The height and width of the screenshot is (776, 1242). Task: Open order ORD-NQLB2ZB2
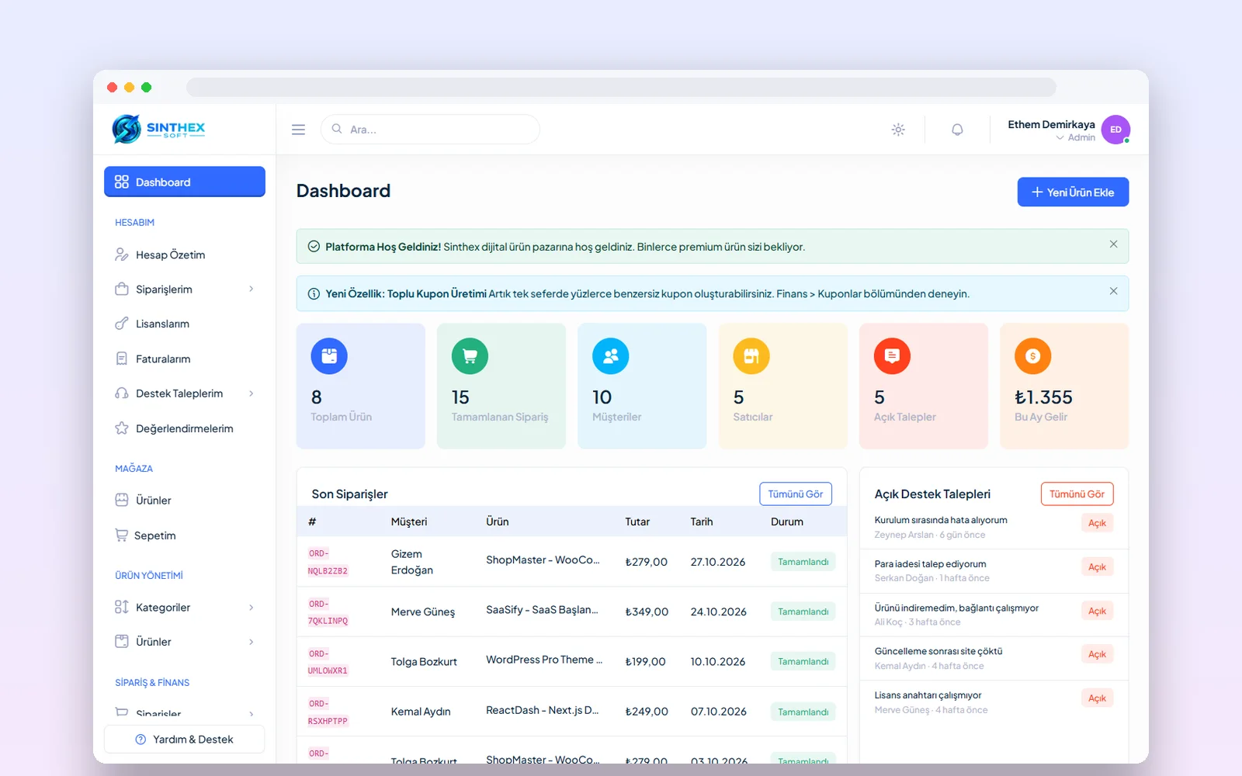pyautogui.click(x=328, y=562)
